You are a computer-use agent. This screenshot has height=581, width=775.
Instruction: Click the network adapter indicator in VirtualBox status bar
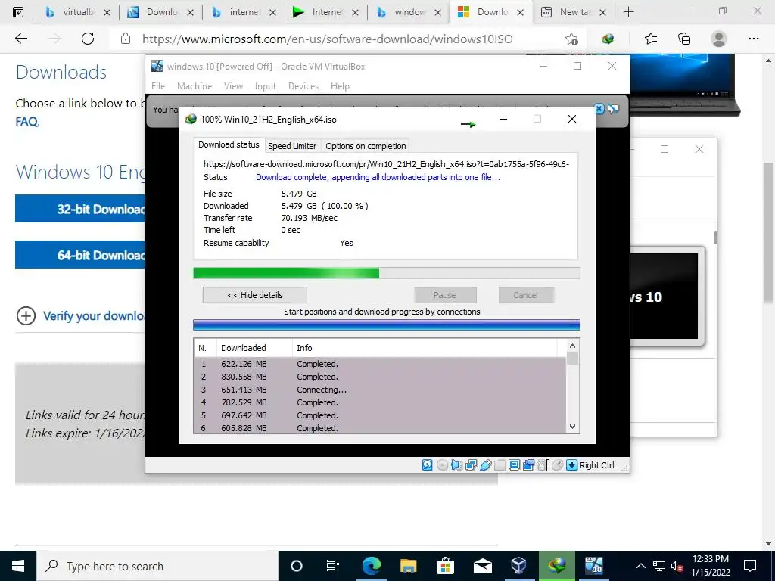click(471, 465)
